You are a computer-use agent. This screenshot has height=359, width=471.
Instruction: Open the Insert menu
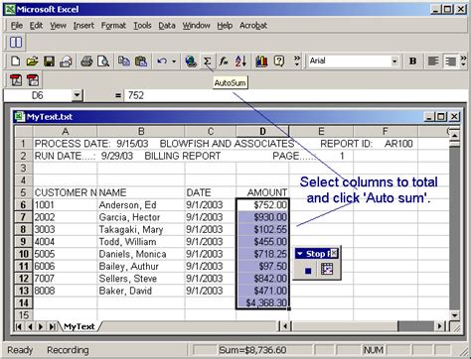[83, 26]
